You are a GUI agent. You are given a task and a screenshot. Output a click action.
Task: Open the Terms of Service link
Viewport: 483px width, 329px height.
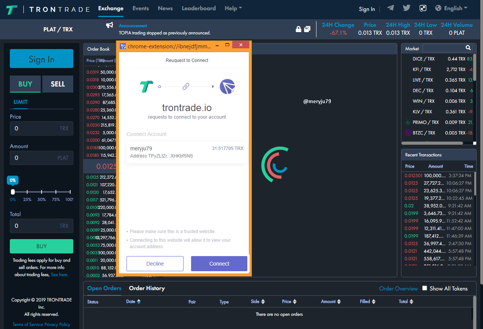[x=28, y=324]
